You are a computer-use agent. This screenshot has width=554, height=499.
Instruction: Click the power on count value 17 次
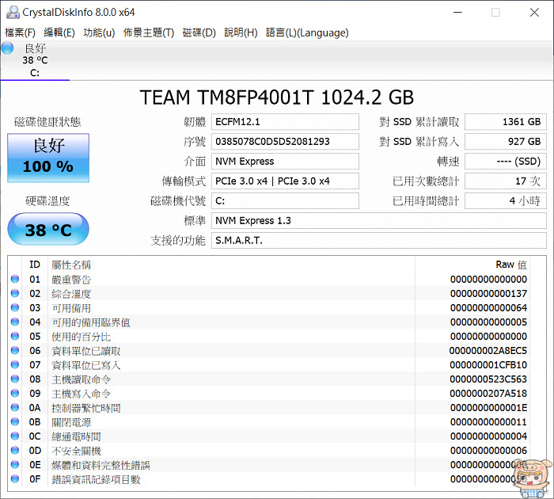[x=506, y=181]
